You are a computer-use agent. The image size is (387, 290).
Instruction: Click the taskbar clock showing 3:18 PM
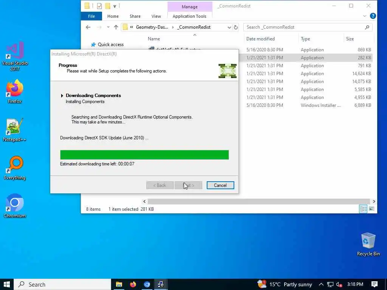[355, 284]
